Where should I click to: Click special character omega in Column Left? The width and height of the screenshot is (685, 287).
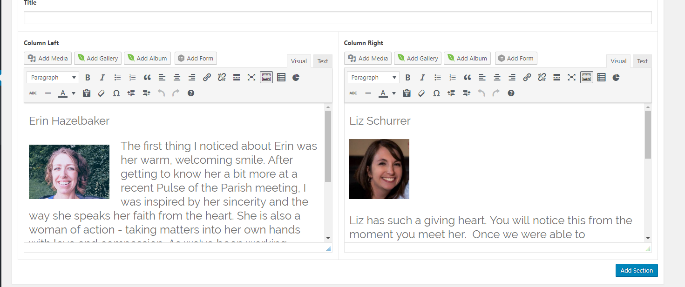pos(116,93)
